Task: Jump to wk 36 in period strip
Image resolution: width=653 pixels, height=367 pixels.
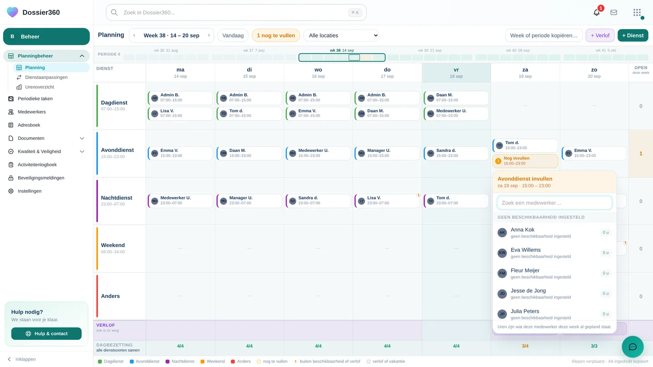Action: (166, 55)
